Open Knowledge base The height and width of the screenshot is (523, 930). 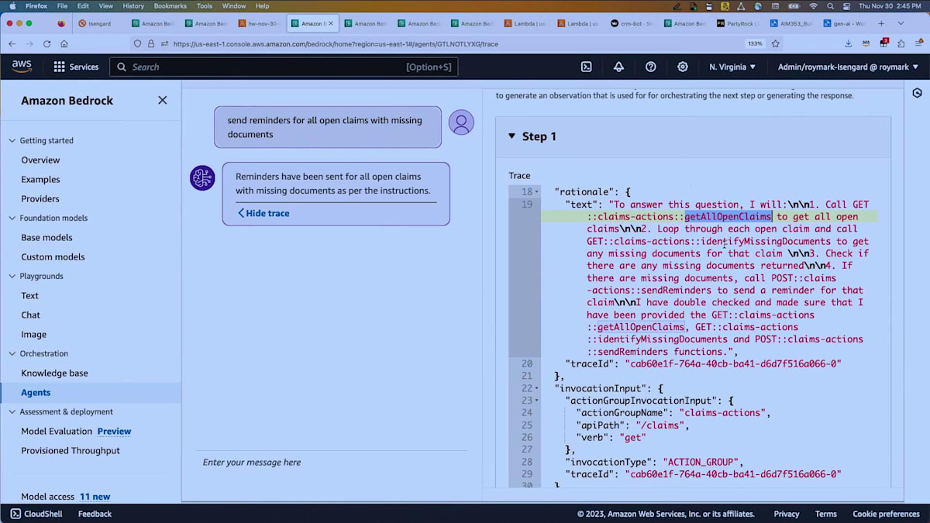[54, 373]
